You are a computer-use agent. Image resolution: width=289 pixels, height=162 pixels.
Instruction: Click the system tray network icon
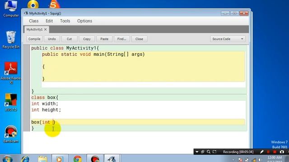pyautogui.click(x=254, y=160)
